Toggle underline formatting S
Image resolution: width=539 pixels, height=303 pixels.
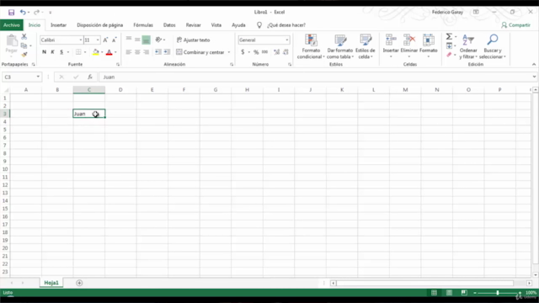pyautogui.click(x=61, y=52)
